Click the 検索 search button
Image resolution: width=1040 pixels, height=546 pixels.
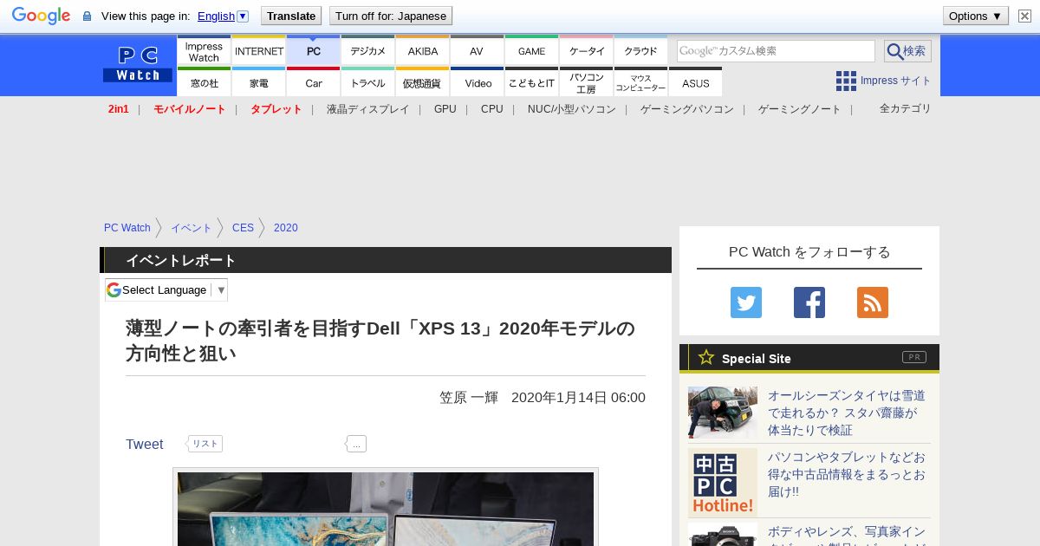[907, 51]
